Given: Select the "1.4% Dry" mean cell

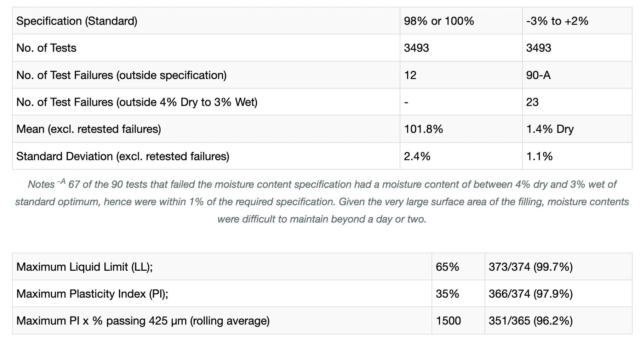Looking at the screenshot, I should point(577,129).
